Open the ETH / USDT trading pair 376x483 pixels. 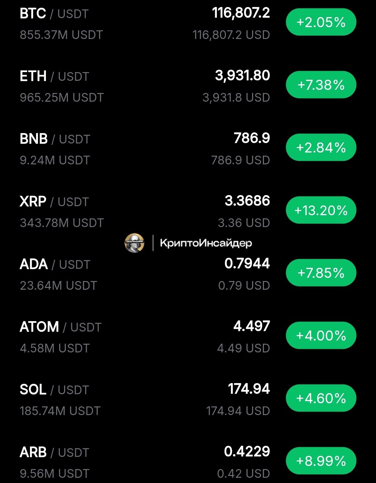[55, 77]
